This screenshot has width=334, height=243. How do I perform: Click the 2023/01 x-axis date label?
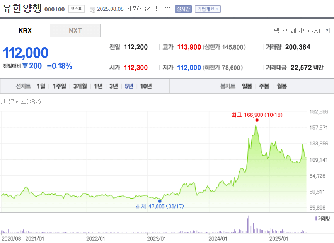(x=156, y=238)
